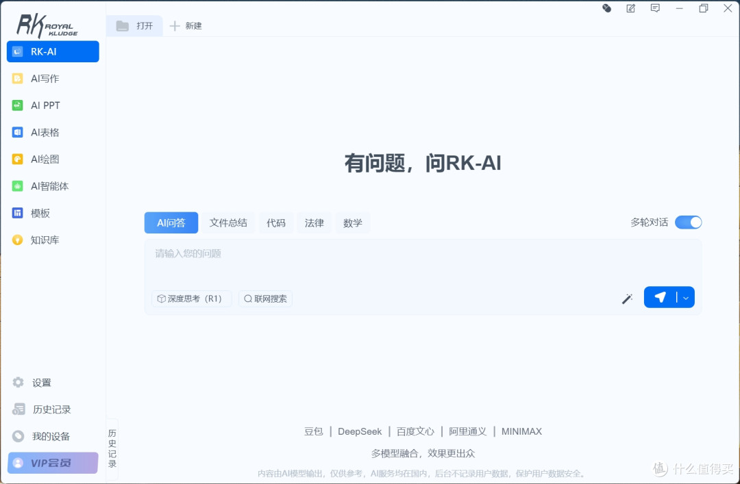
Task: Close the RK-AI window
Action: [x=728, y=8]
